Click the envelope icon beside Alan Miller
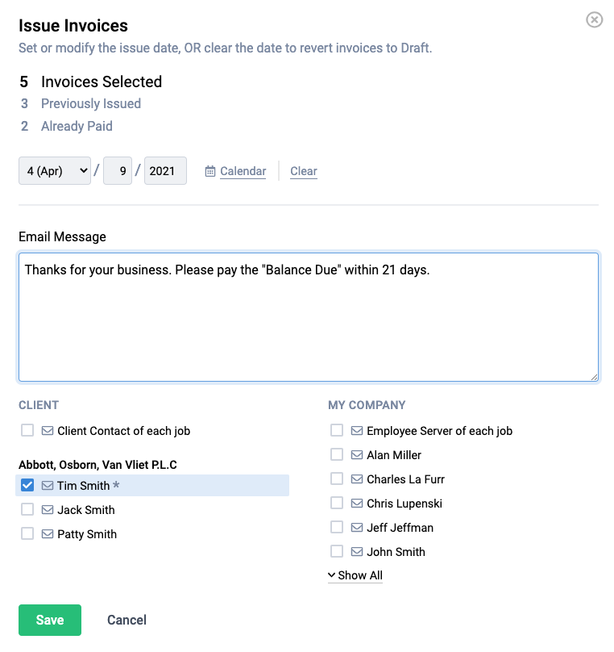The width and height of the screenshot is (614, 652). coord(358,454)
